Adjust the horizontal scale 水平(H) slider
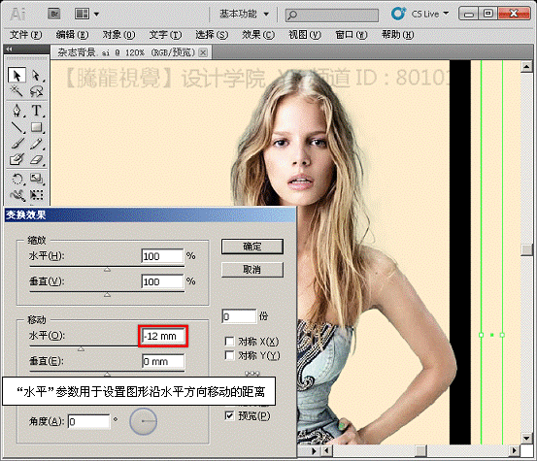 pyautogui.click(x=107, y=270)
